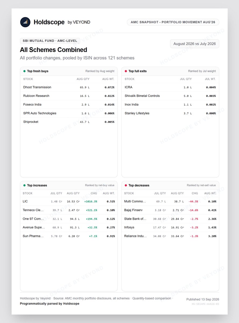
Task: Click the -44.5% change value
Action: [x=193, y=202]
